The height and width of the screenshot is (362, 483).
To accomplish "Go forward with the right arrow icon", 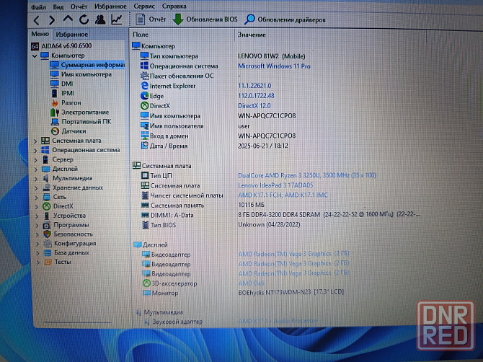I will coord(52,20).
